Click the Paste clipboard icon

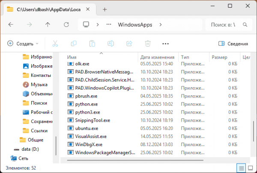(92, 44)
